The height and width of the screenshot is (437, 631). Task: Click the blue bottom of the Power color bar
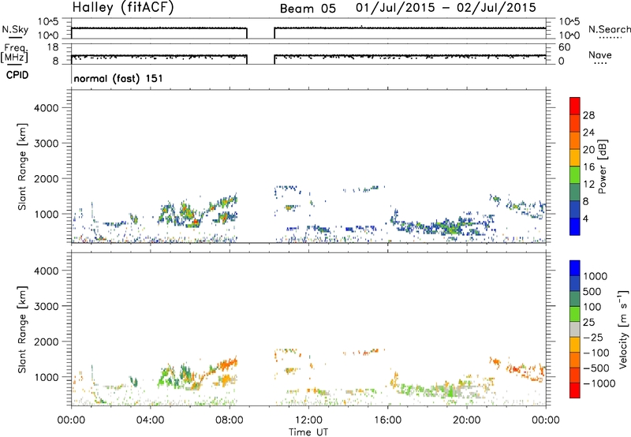[x=575, y=226]
